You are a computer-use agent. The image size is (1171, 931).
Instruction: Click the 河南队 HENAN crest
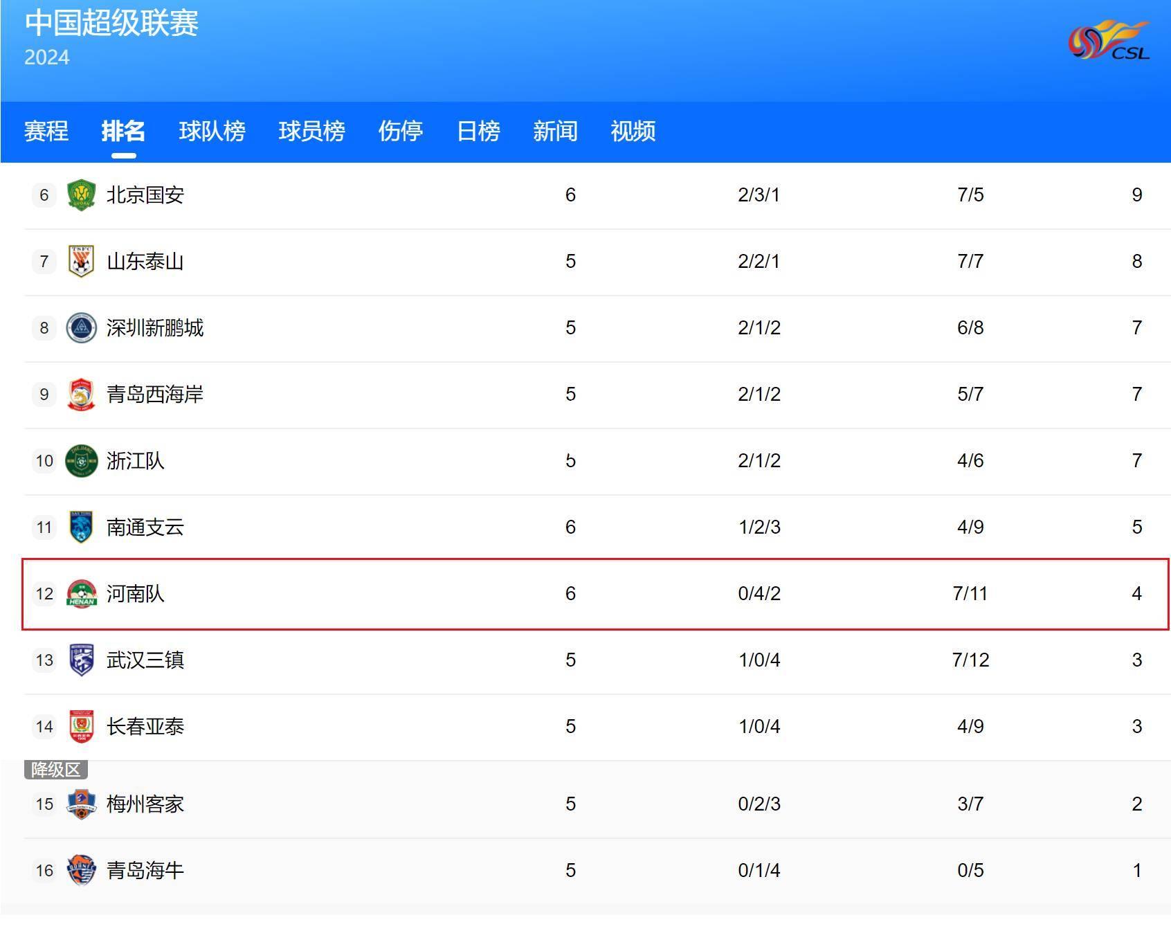click(81, 593)
